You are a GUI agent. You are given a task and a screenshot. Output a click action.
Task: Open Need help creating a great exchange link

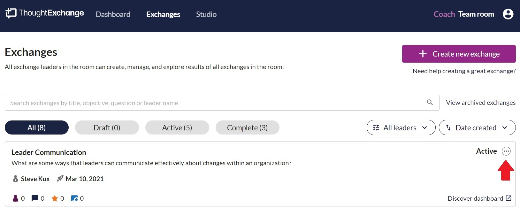464,71
